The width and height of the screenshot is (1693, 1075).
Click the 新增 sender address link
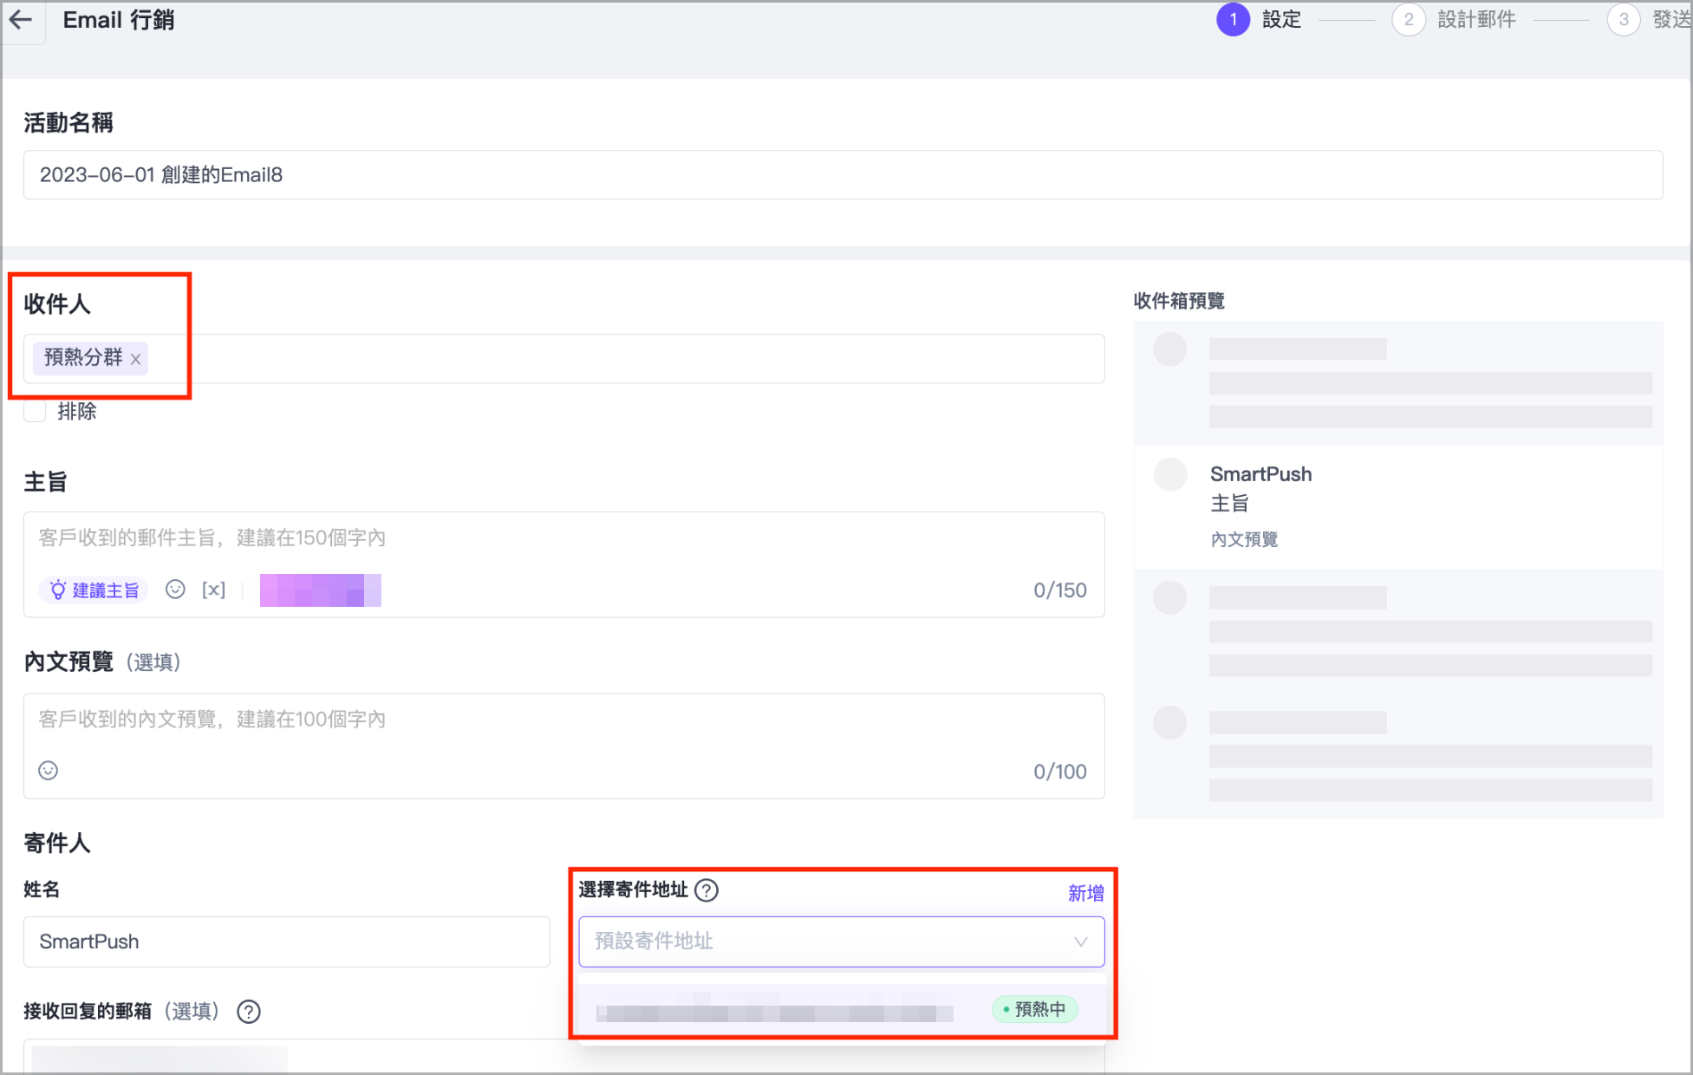point(1085,893)
